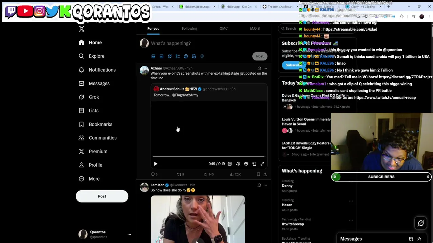Open Azhaar's profile avatar
Image resolution: width=433 pixels, height=243 pixels.
[144, 71]
